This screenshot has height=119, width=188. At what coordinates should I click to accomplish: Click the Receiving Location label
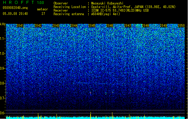click(x=70, y=7)
